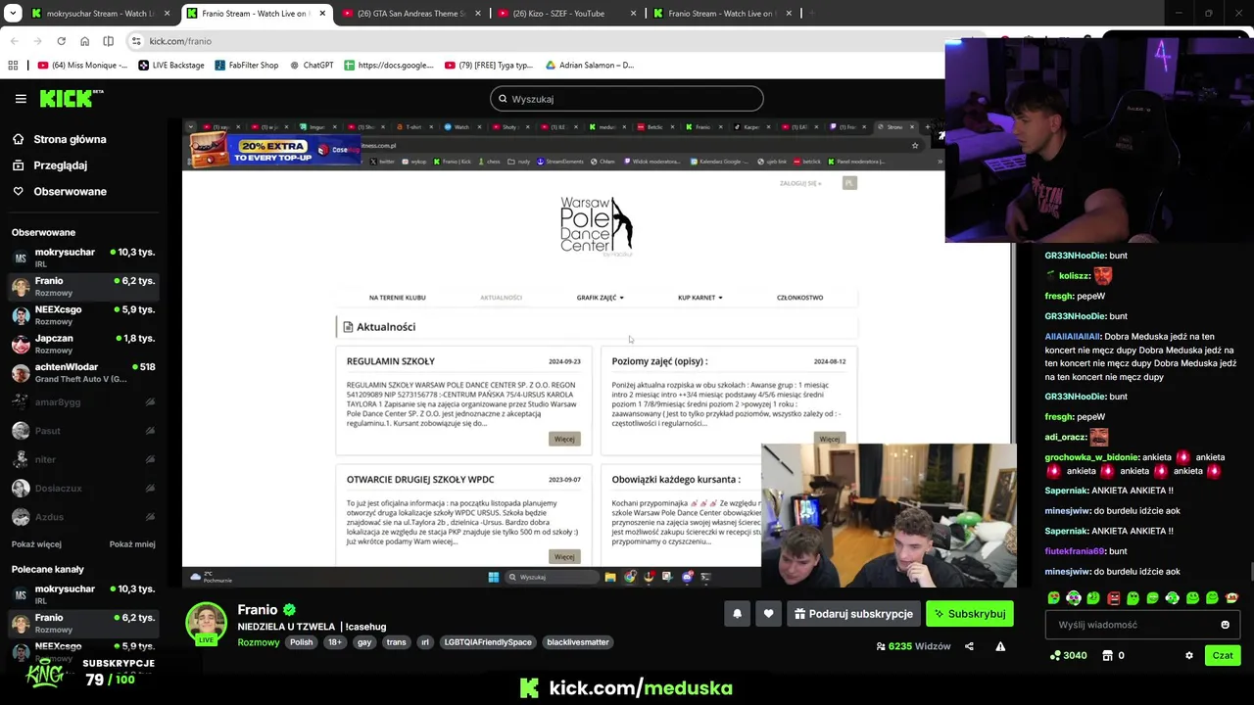Screen dimensions: 1254x705
Task: Open the browser apps grid icon
Action: coord(13,66)
